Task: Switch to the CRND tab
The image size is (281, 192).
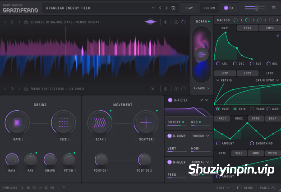Action: click(x=256, y=118)
